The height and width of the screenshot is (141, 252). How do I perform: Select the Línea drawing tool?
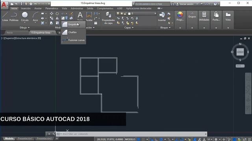coord(5,16)
